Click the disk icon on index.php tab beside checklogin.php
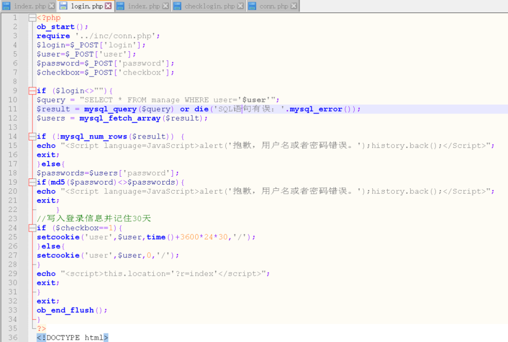 [x=120, y=6]
